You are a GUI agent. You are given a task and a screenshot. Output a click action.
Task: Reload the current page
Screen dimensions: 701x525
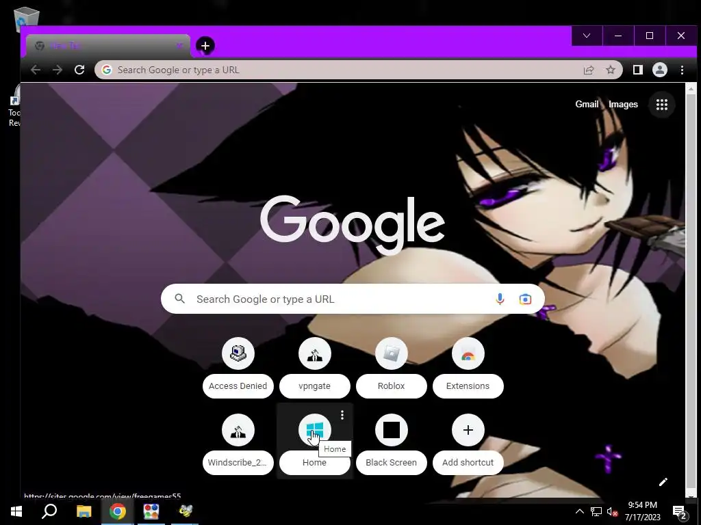pos(79,70)
